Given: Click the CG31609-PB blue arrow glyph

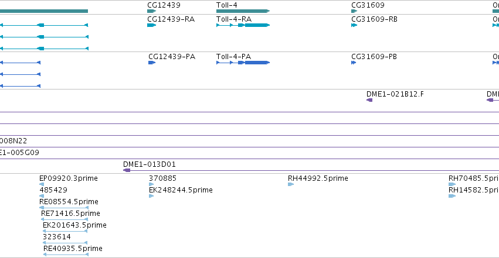Looking at the screenshot, I should click(354, 63).
